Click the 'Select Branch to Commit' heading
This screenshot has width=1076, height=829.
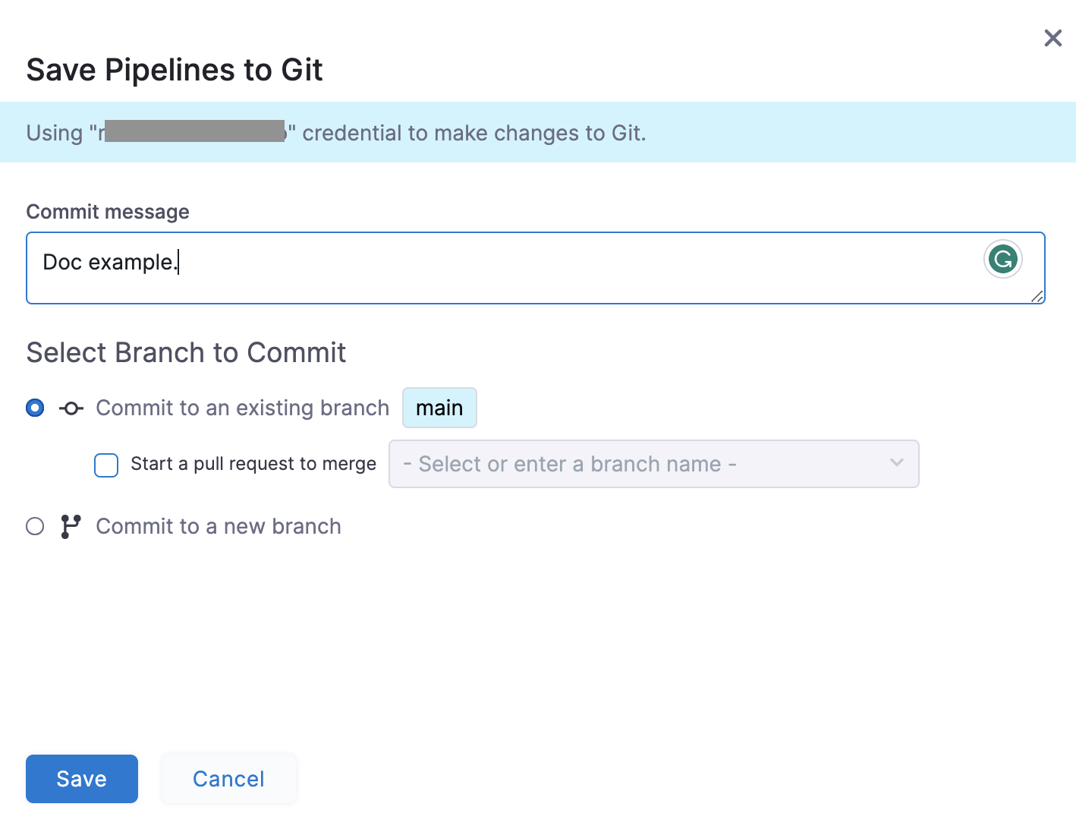point(186,353)
